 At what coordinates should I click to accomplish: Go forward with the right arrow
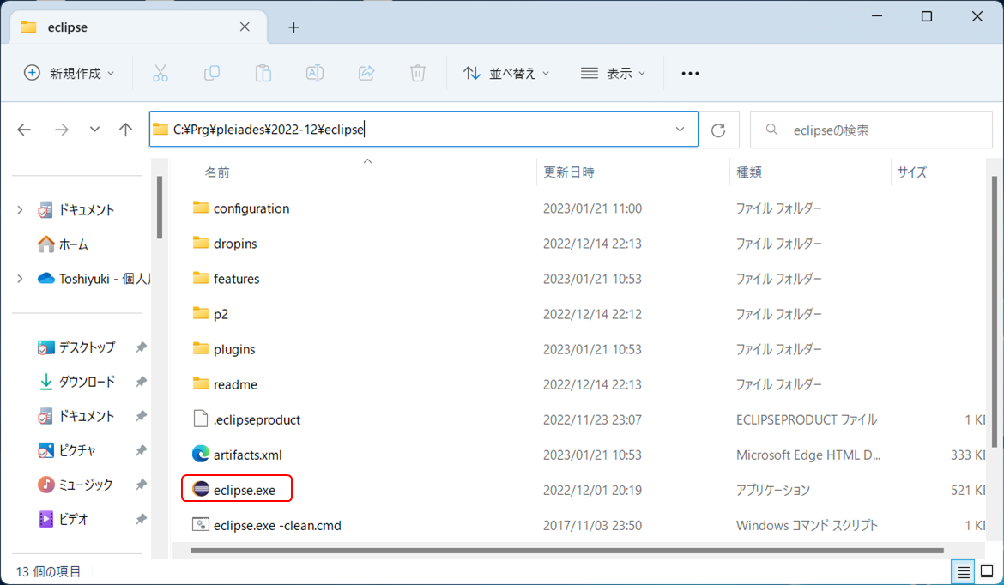coord(62,130)
